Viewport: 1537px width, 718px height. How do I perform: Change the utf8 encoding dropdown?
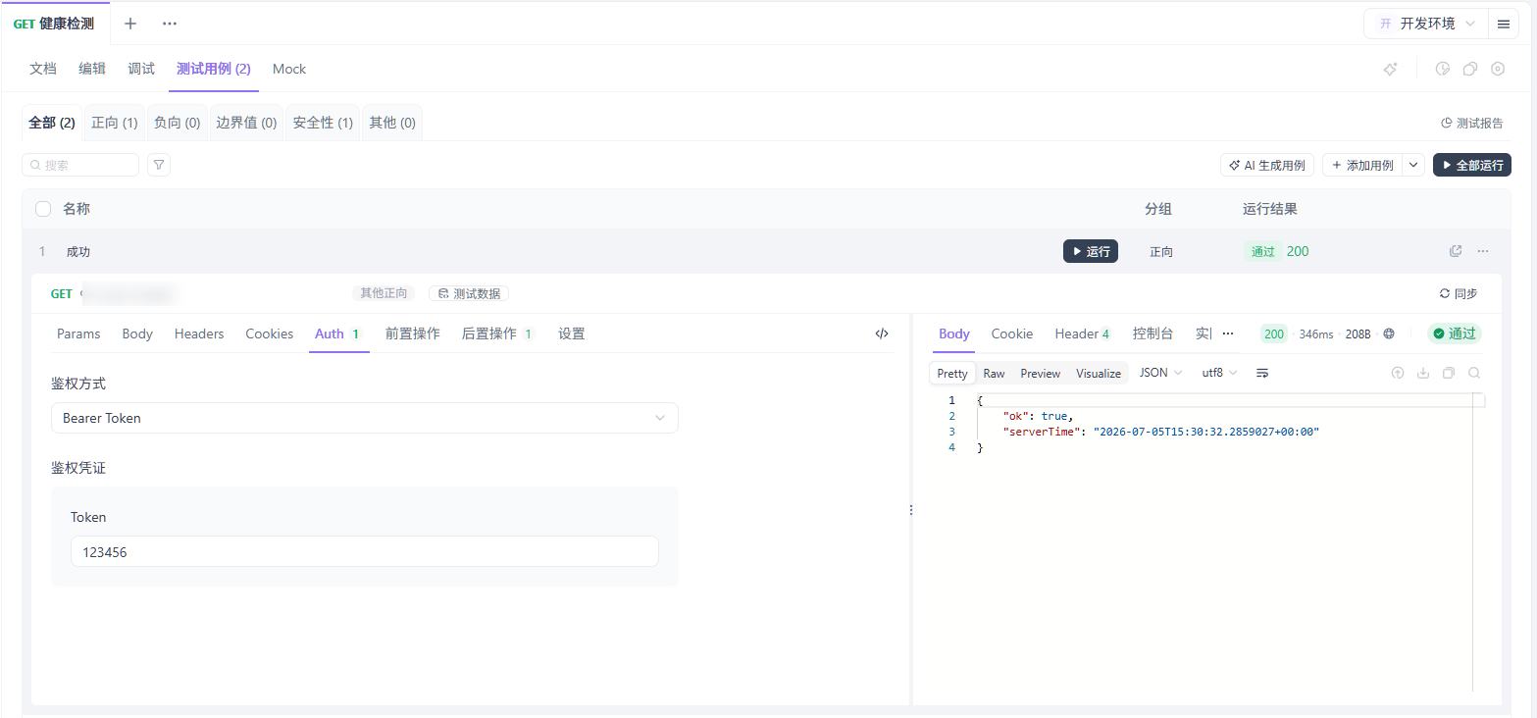(x=1219, y=373)
